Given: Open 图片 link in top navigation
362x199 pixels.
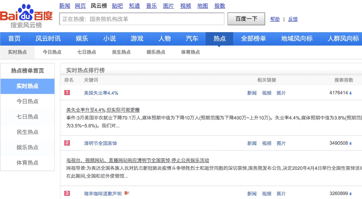Looking at the screenshot, I should 169,6.
